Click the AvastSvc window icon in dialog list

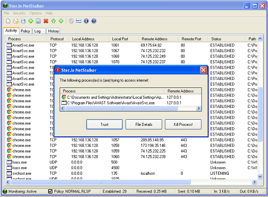click(x=64, y=103)
